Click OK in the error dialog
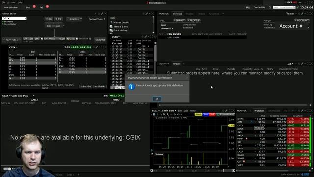Viewport: 314px width, 177px height. (157, 99)
